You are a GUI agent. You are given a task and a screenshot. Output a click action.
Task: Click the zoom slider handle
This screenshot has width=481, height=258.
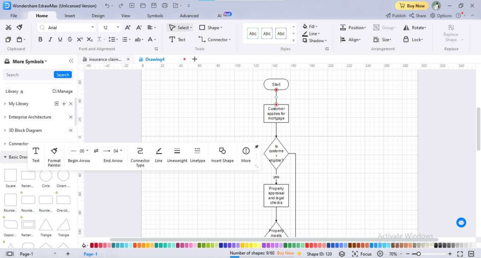coord(418,254)
